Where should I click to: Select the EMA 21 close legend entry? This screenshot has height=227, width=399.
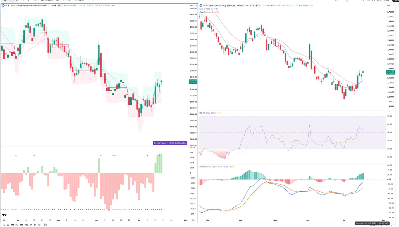205,12
